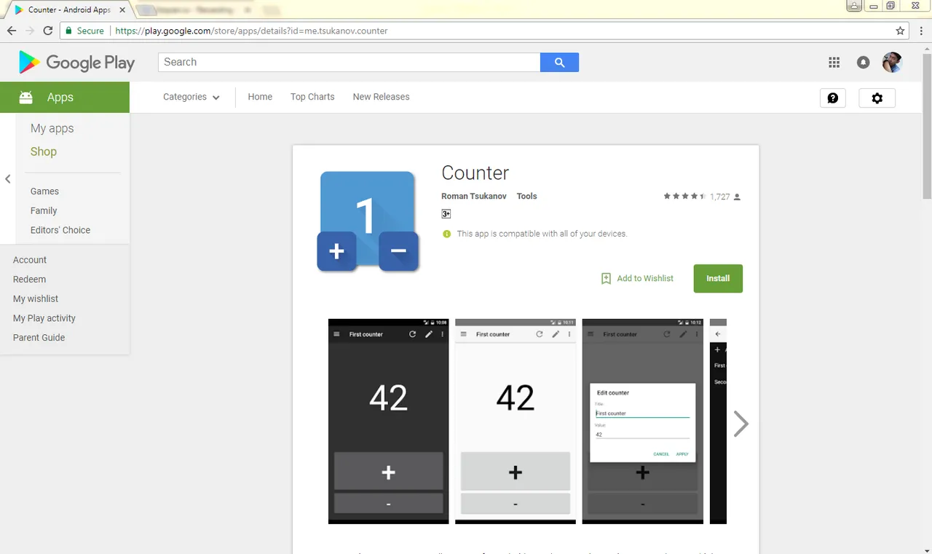Open My Play activity

click(44, 319)
